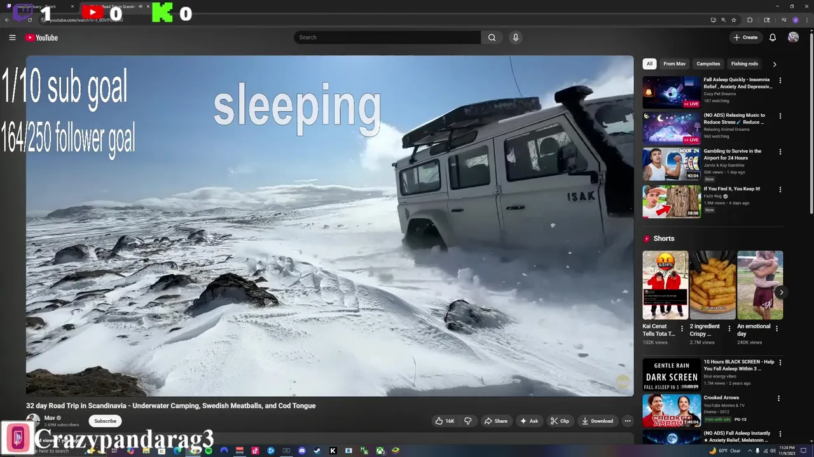The height and width of the screenshot is (457, 814).
Task: Open options menu for Crooked Arrows
Action: (779, 399)
